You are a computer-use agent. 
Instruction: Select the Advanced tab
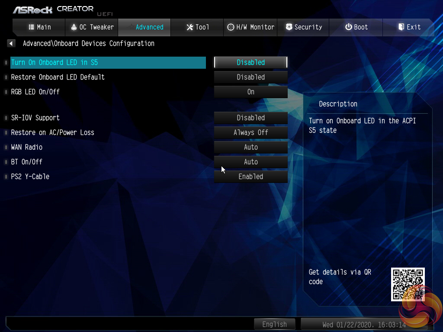click(x=144, y=27)
